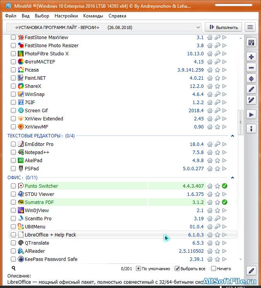Click star icon in the AkelPad row
261x288 pixels.
coord(217,161)
